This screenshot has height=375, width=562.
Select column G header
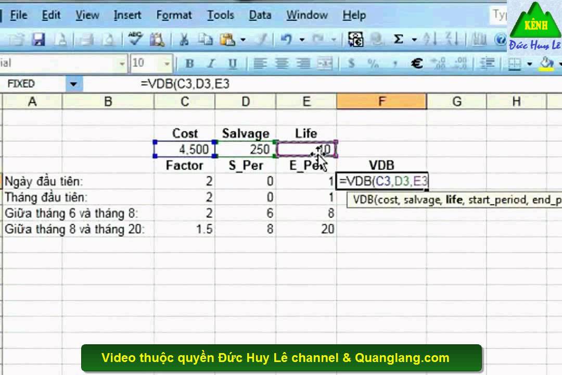point(457,102)
